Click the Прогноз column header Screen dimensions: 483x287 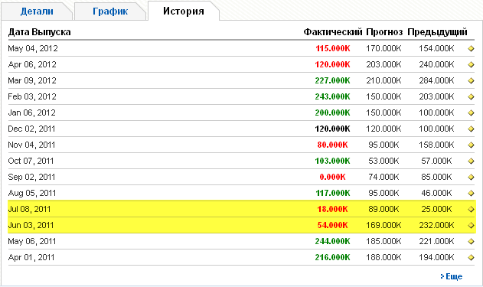click(x=384, y=32)
